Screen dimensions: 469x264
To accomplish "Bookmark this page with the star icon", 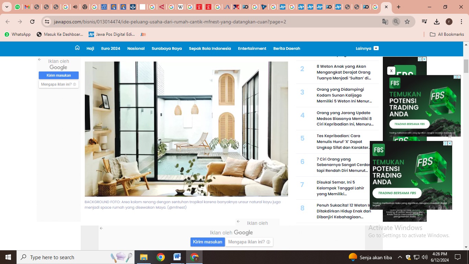I will click(407, 22).
